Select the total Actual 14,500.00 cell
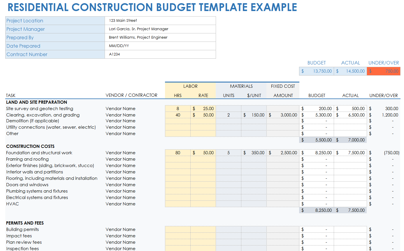The height and width of the screenshot is (251, 404). point(350,71)
